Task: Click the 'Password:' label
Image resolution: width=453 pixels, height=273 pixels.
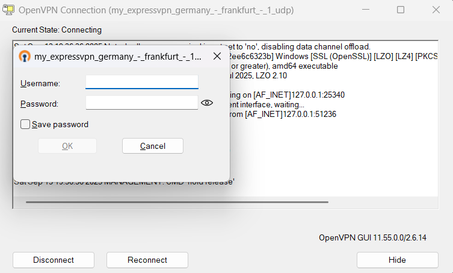Action: (39, 104)
